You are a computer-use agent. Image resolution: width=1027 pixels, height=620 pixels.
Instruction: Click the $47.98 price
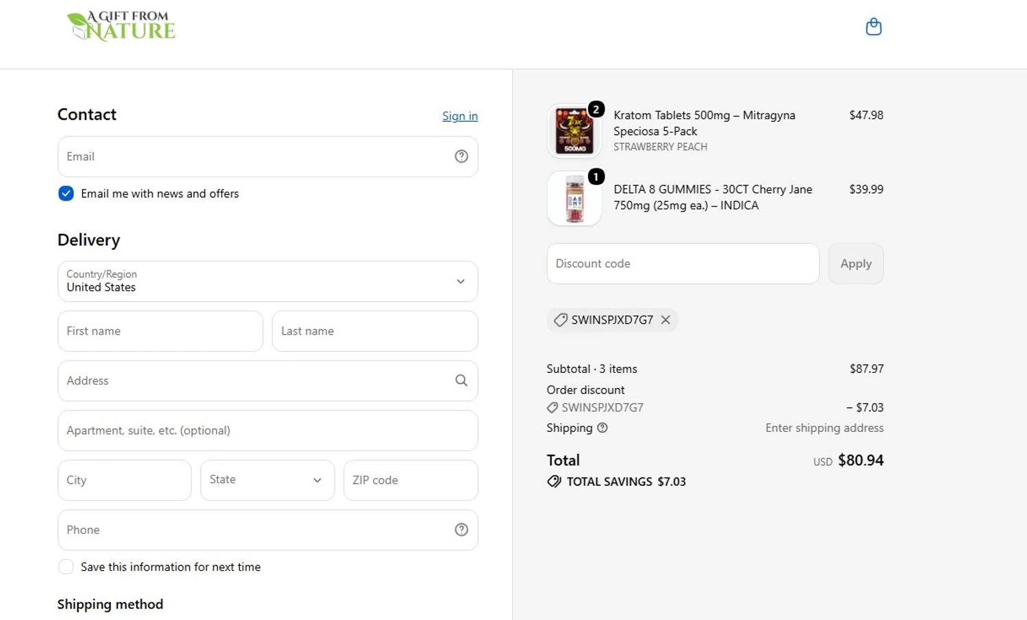click(866, 115)
